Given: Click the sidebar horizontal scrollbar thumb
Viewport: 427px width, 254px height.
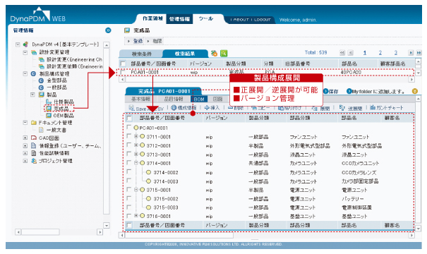Looking at the screenshot, I should pos(40,232).
